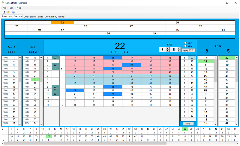Click the bottom horizontal scrollbar thumb

(85, 143)
